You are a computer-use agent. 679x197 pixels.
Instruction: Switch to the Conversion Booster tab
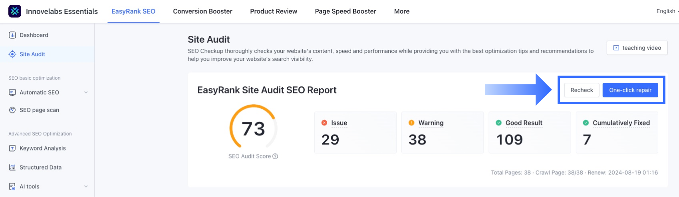(203, 11)
